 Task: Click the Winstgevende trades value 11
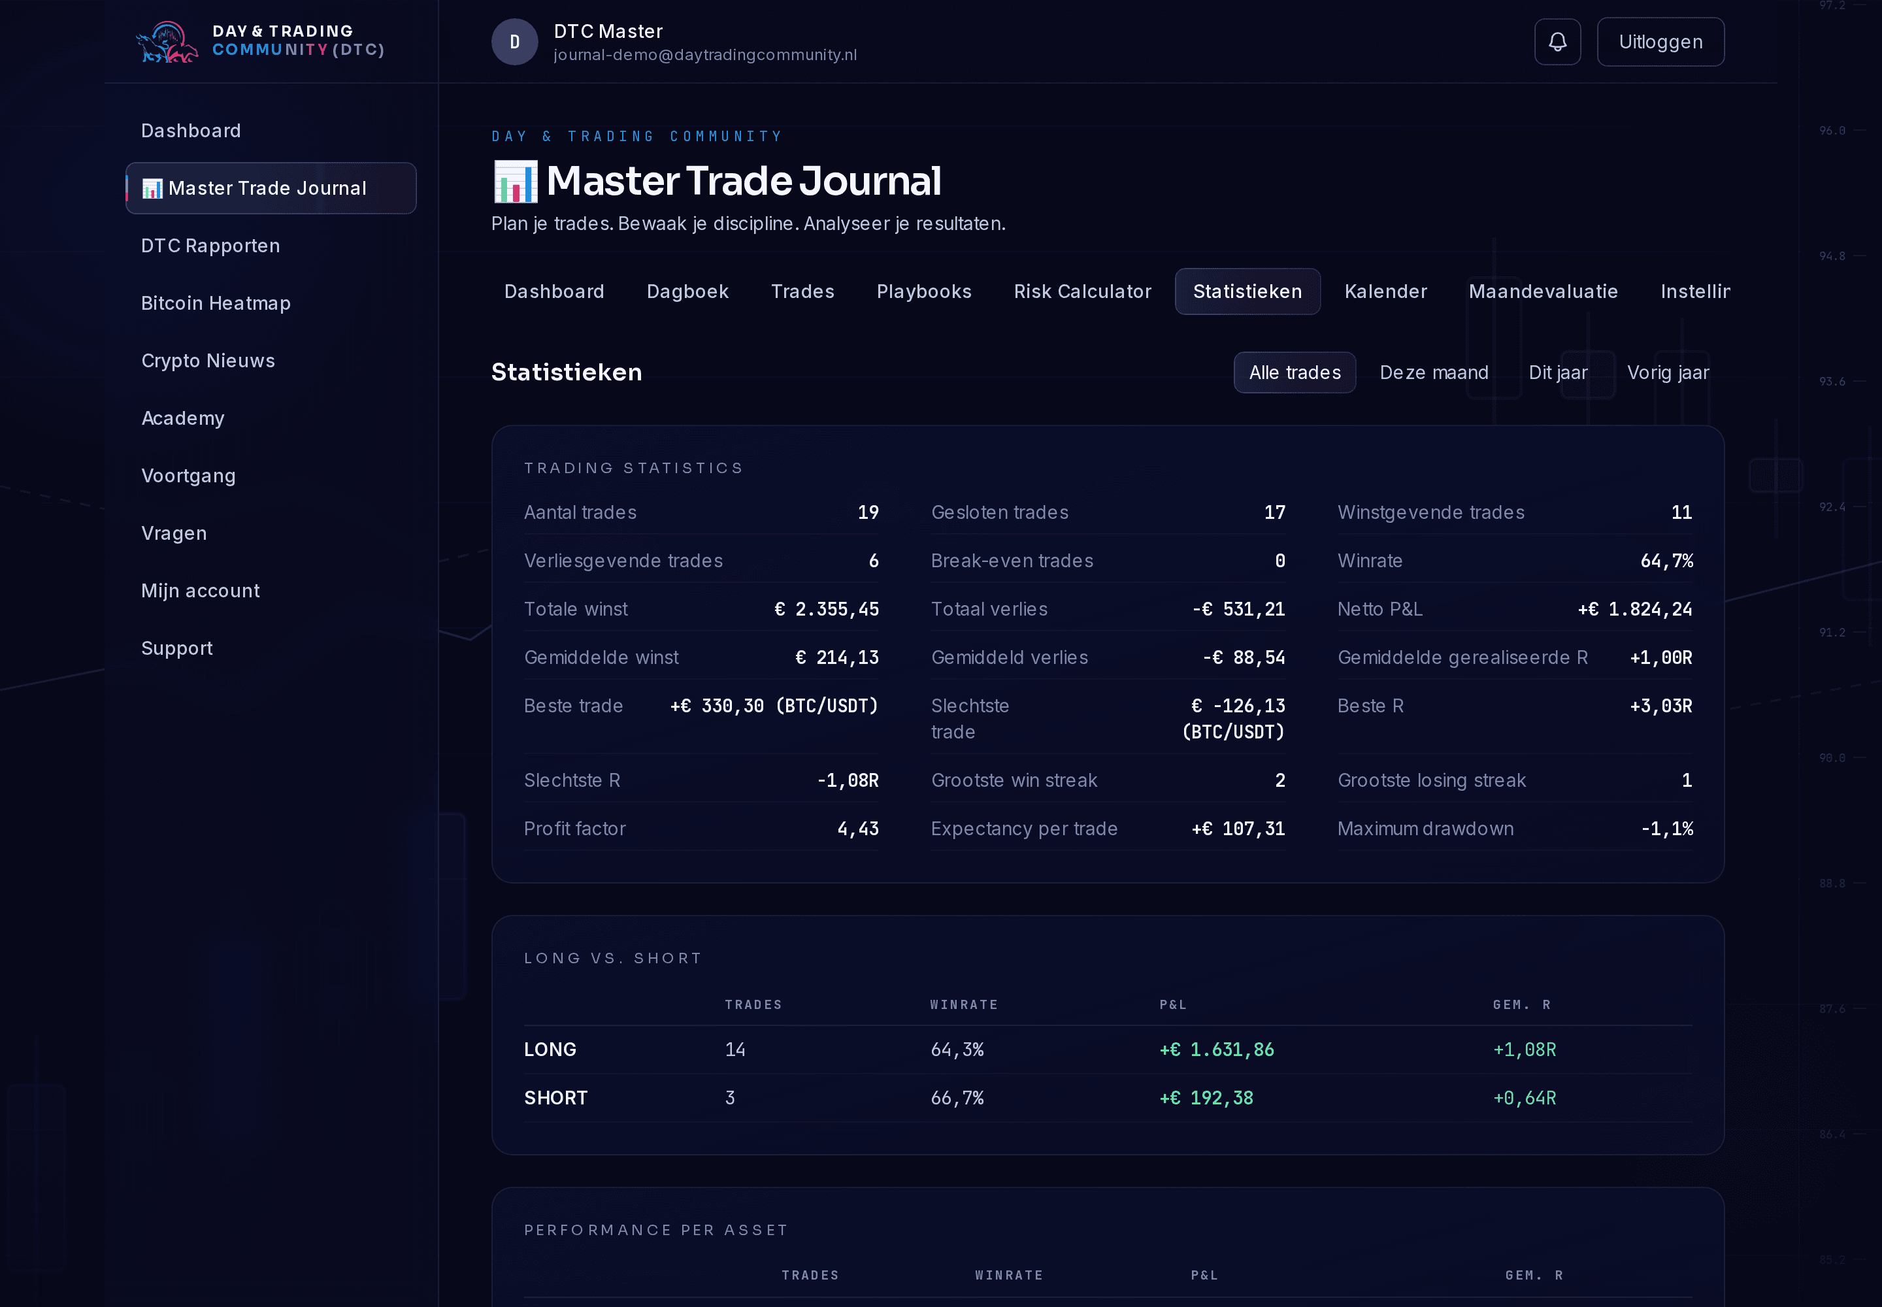click(1681, 512)
